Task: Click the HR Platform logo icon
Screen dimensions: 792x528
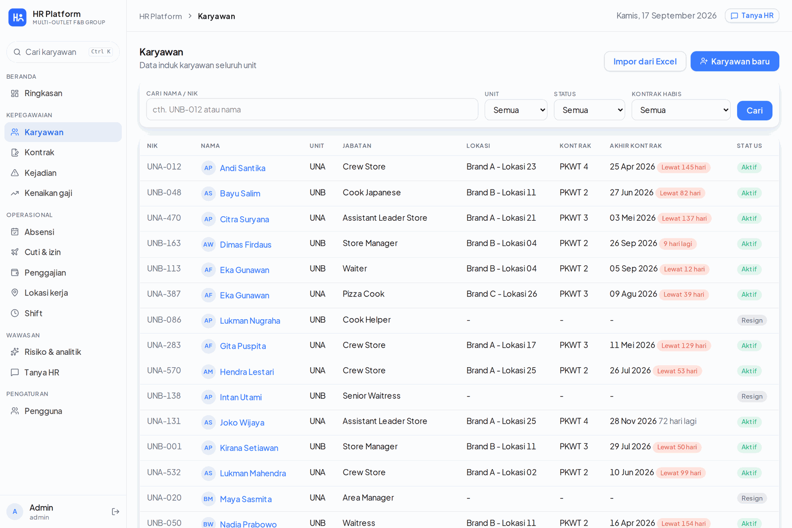Action: 17,17
